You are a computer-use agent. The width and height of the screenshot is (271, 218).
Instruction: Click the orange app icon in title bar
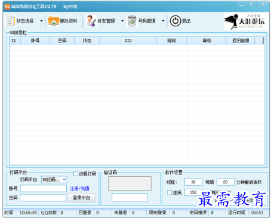7,7
